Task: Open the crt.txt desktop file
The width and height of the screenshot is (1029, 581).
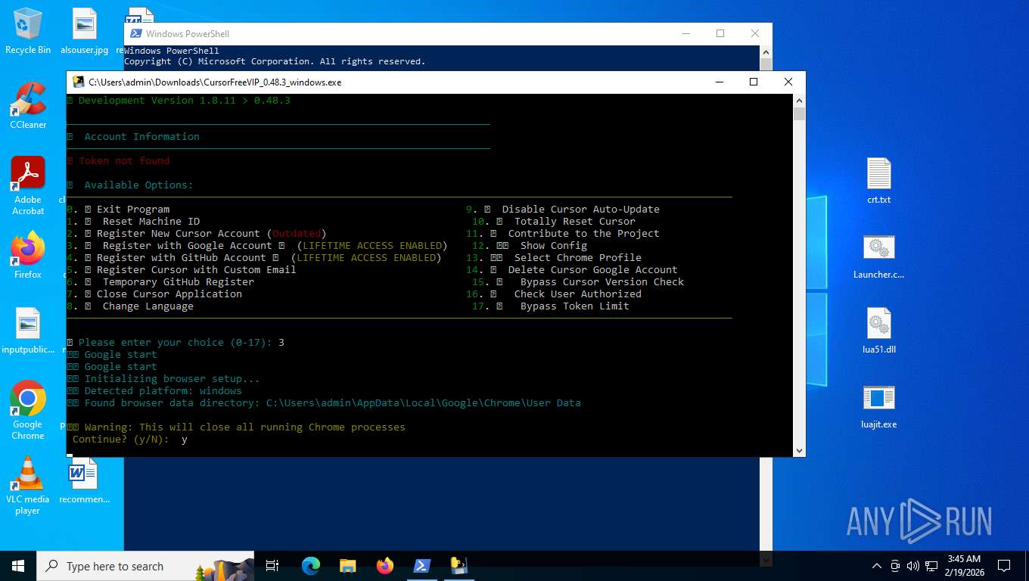Action: click(878, 181)
